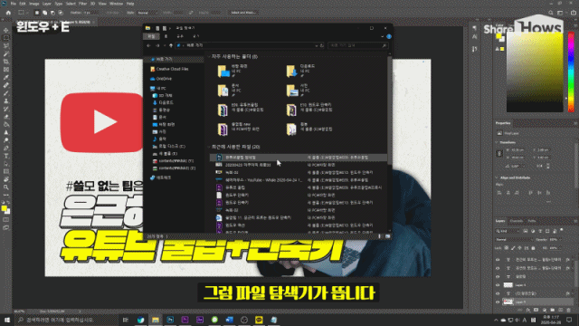
Task: Open the Filter menu in Photoshop
Action: coord(82,4)
